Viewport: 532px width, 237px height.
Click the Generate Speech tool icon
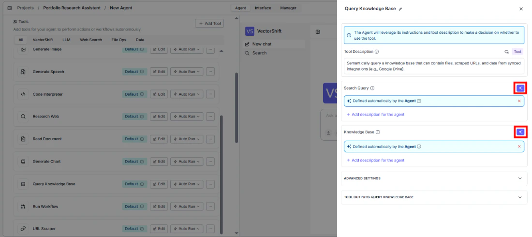click(23, 72)
